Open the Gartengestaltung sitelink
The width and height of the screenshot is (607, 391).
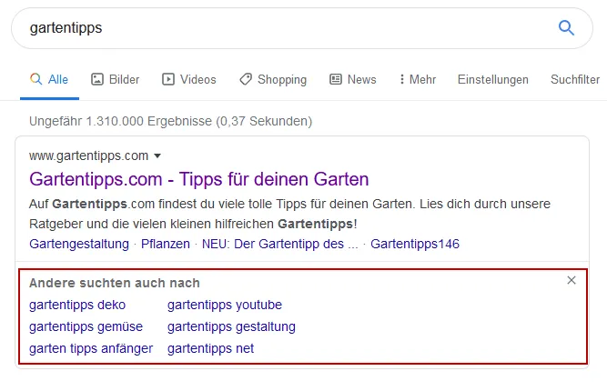[79, 244]
